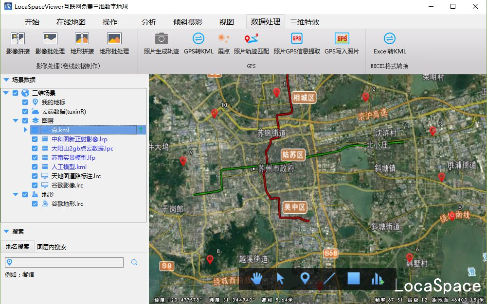Click the search magnifier icon

tap(134, 262)
